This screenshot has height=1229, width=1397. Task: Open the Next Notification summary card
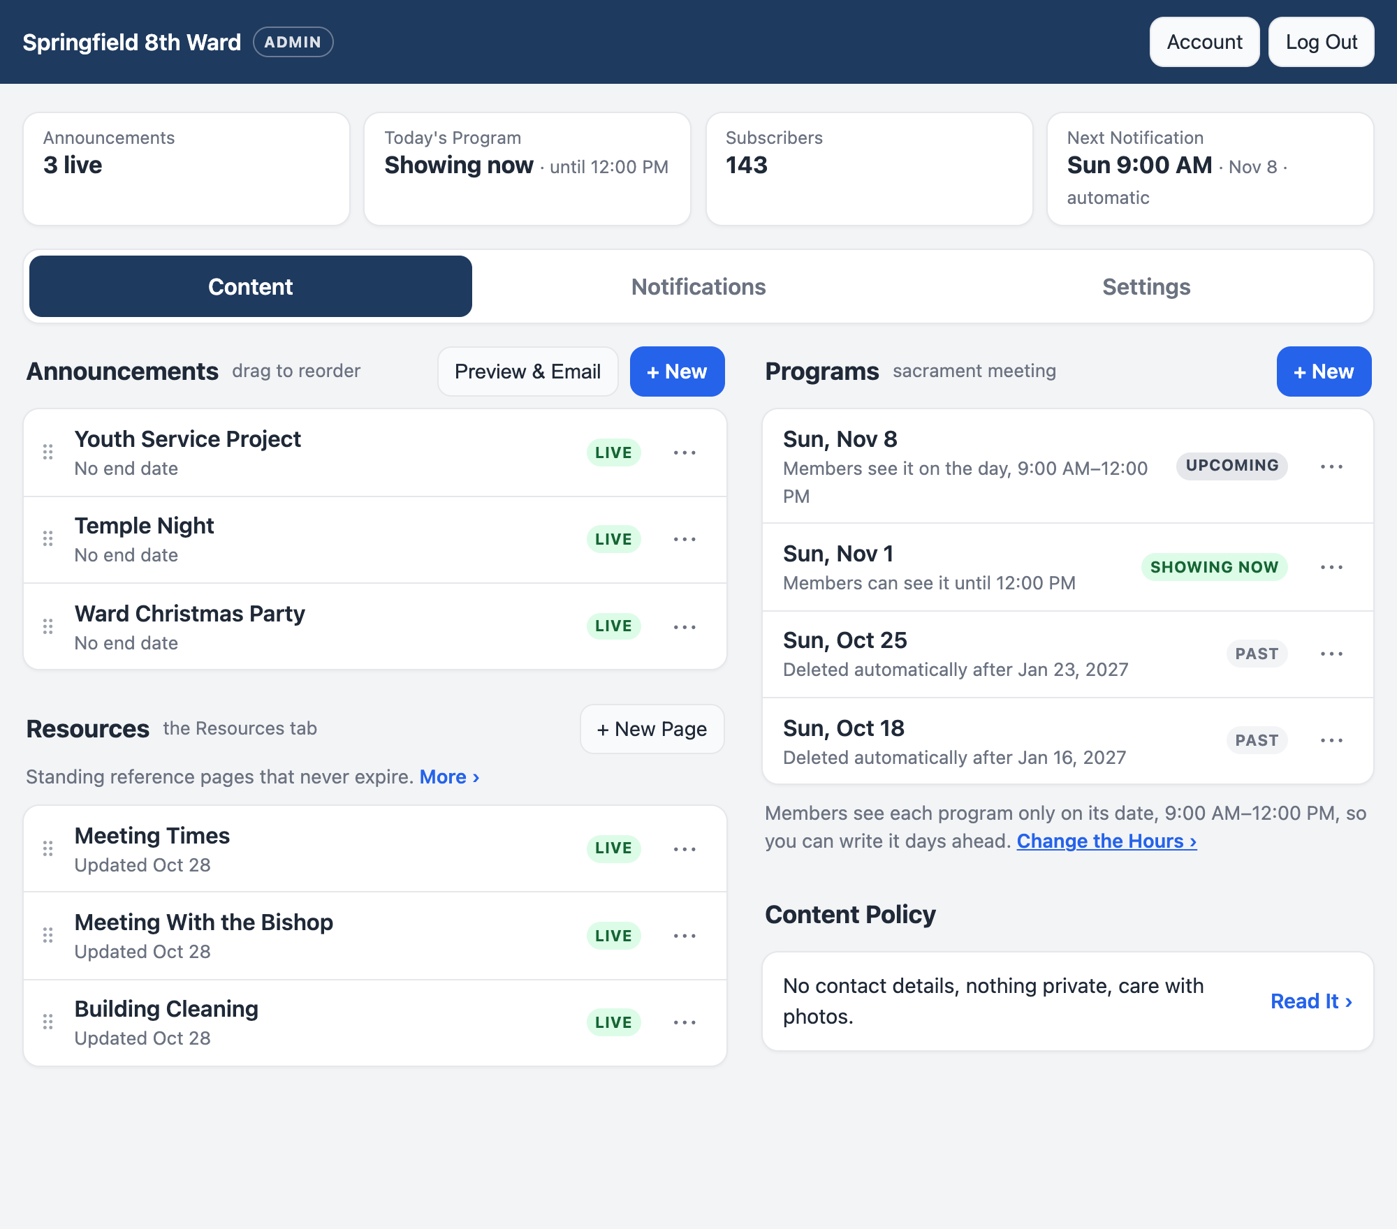[x=1210, y=169]
